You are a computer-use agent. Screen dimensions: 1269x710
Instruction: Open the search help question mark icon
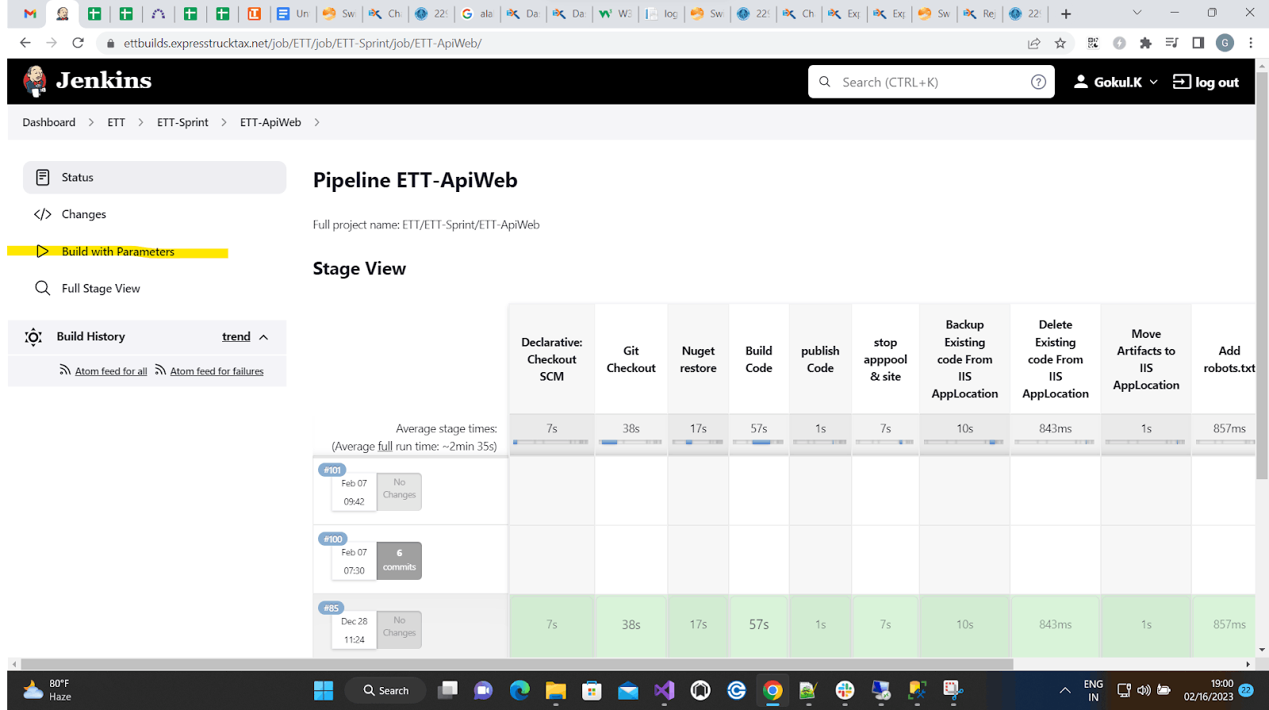(1038, 82)
